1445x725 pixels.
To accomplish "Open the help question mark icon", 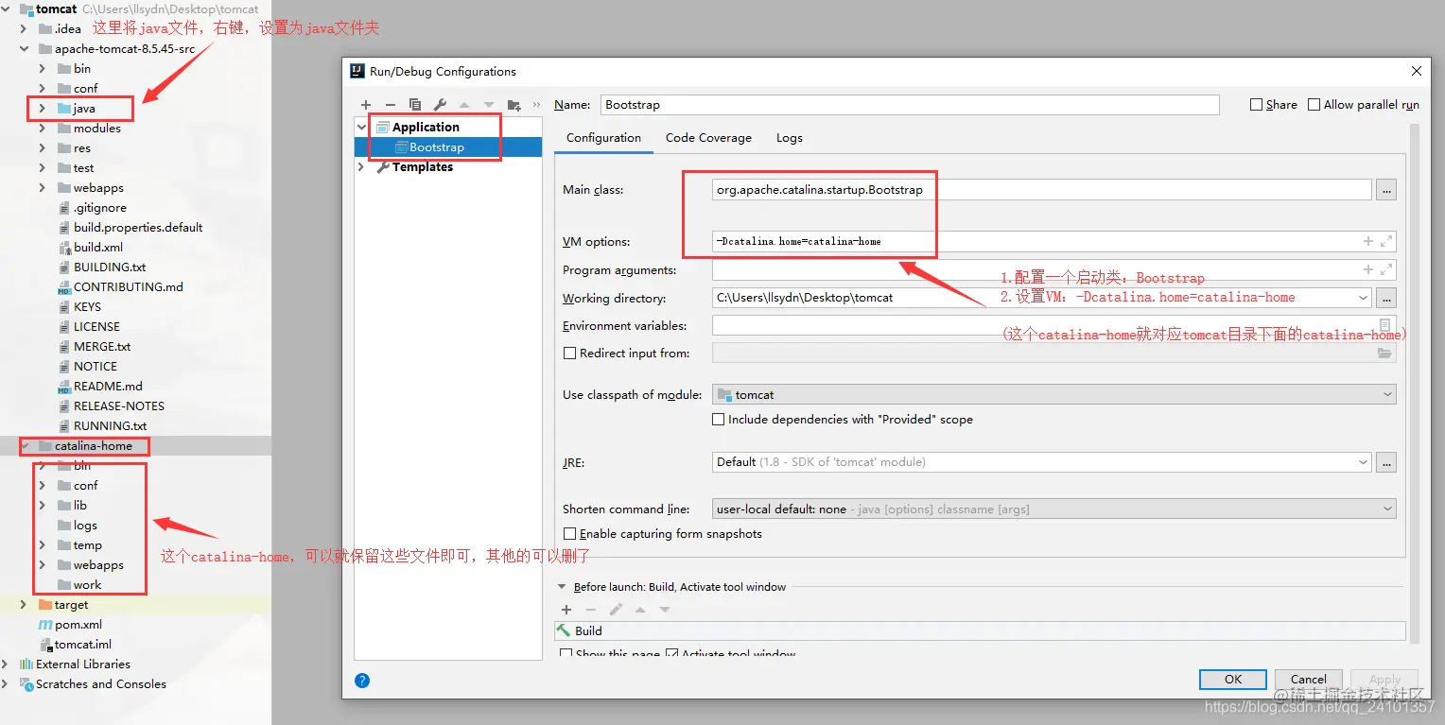I will (x=362, y=681).
